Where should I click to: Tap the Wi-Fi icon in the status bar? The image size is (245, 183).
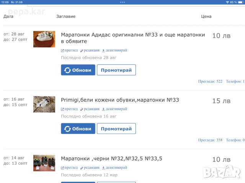pos(227,2)
